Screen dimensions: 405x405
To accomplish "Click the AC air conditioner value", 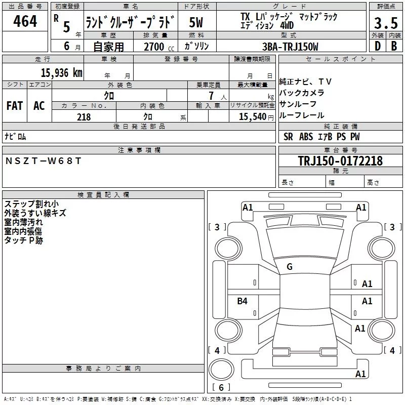I will point(39,106).
